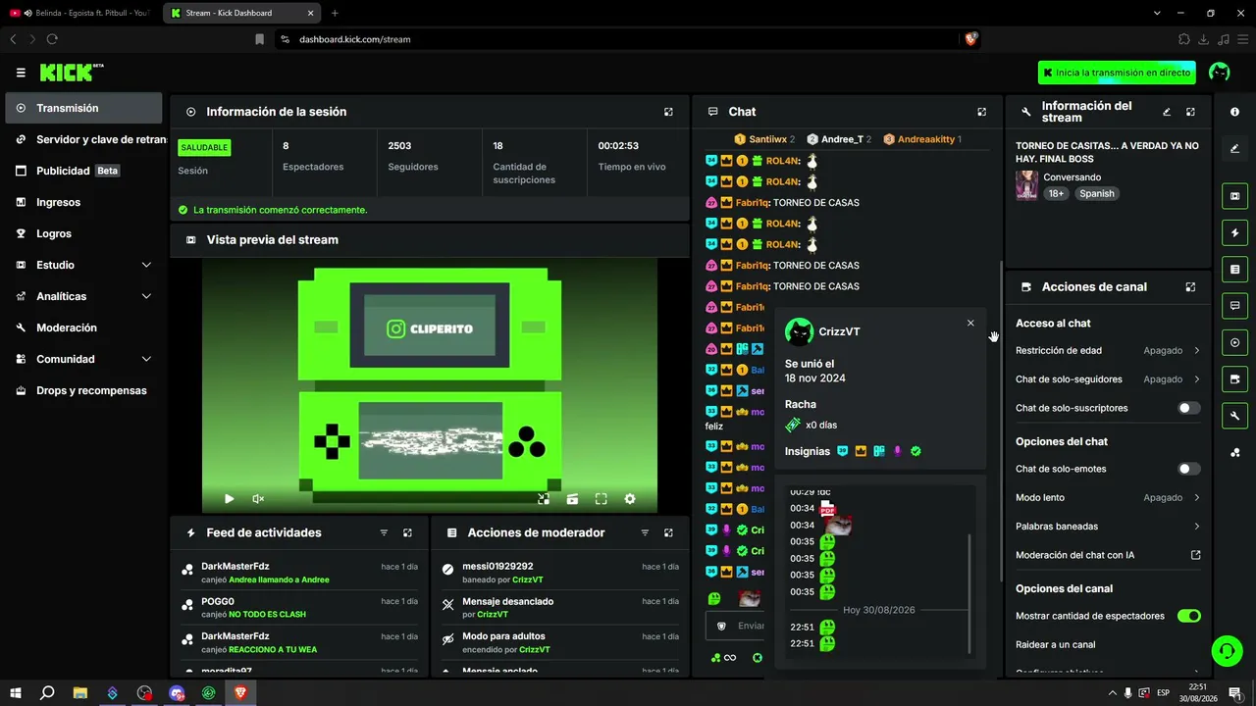Viewport: 1256px width, 706px height.
Task: Toggle the moderator actions list widget
Action: pos(1234,269)
